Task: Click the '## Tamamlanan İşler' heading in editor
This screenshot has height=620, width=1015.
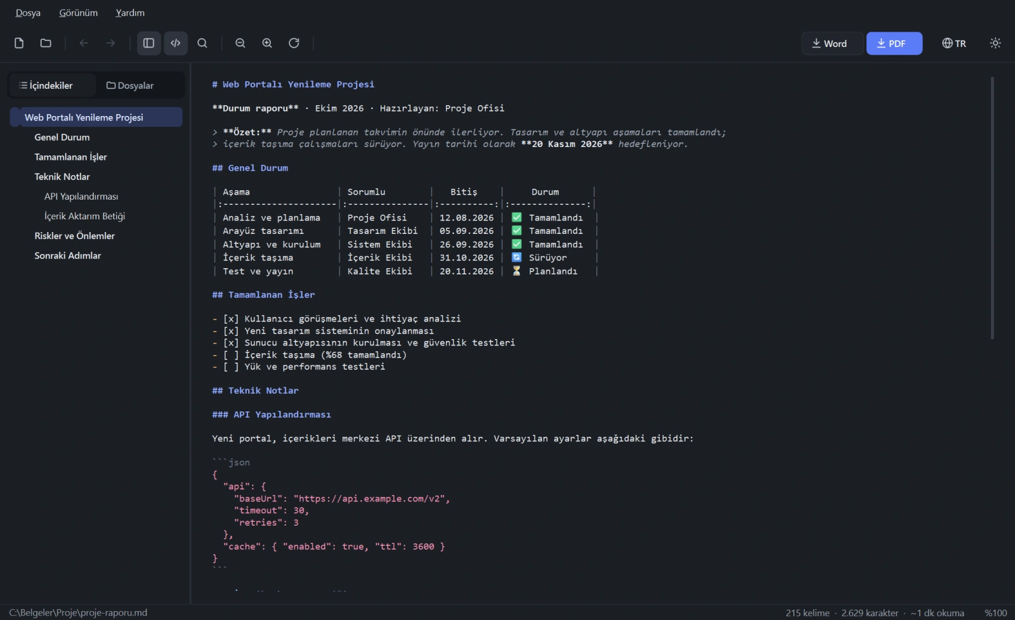Action: coord(263,295)
